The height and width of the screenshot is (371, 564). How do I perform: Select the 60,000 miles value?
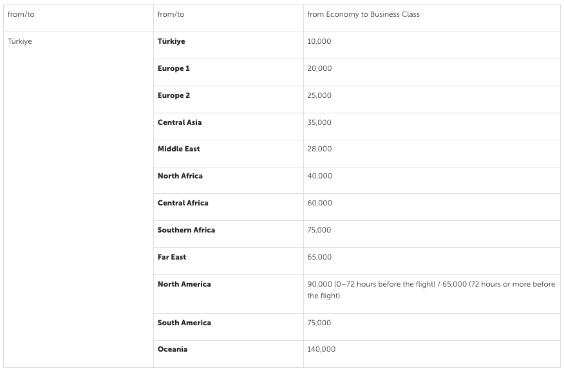[319, 203]
